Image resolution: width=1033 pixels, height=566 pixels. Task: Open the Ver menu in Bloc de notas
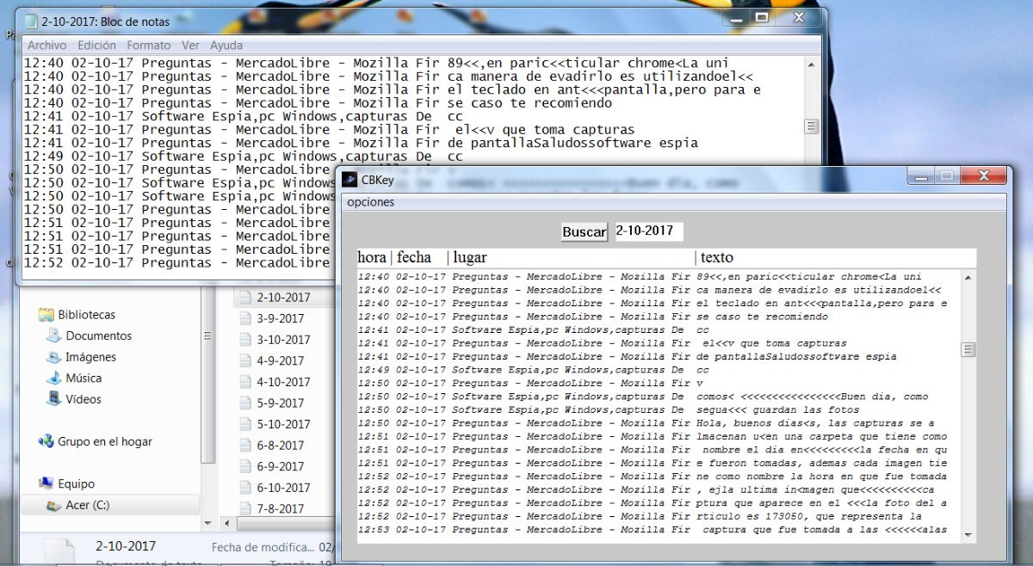(x=190, y=45)
